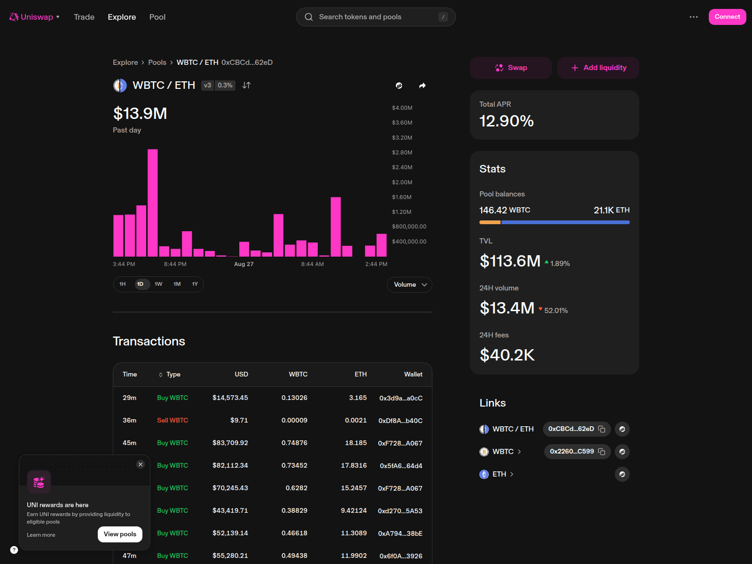Screen dimensions: 752x564
Task: Click the Total APR 12.90% value
Action: [x=507, y=121]
